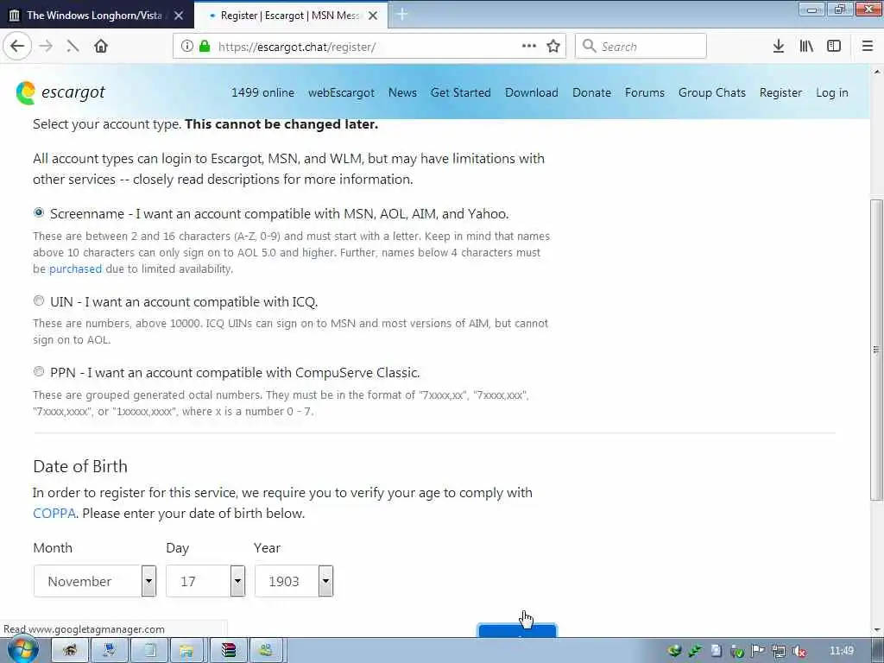Close the Register Escargot tab
Image resolution: width=884 pixels, height=663 pixels.
[x=373, y=16]
